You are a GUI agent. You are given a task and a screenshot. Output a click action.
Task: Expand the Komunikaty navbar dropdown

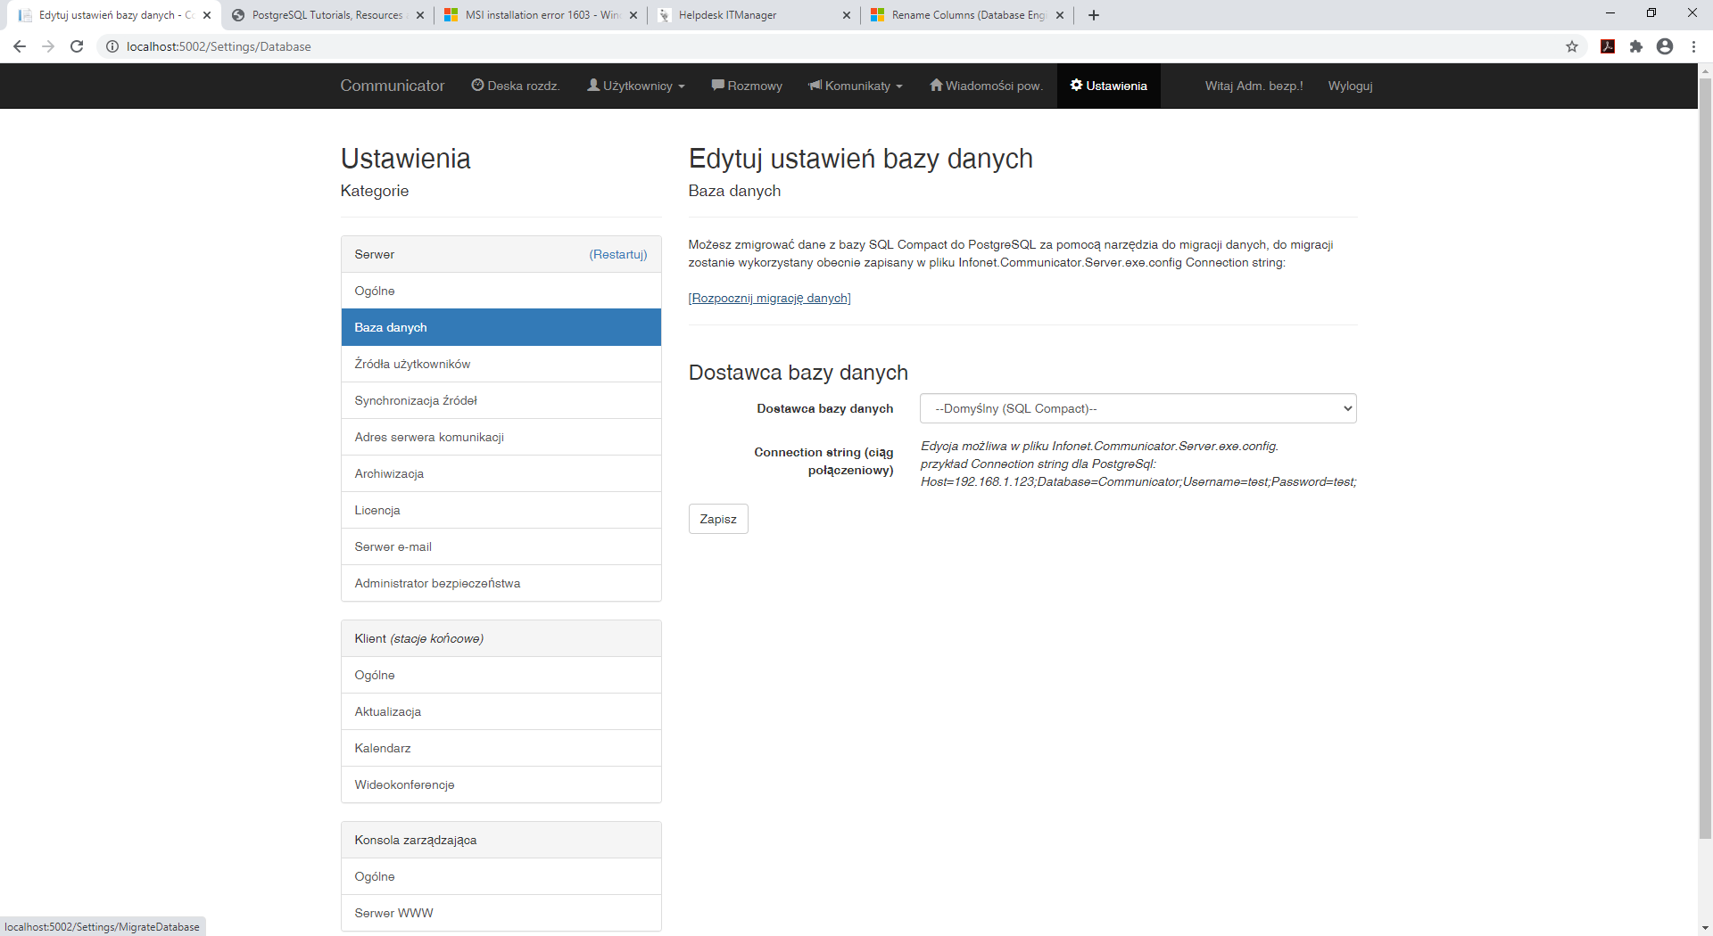pyautogui.click(x=856, y=86)
